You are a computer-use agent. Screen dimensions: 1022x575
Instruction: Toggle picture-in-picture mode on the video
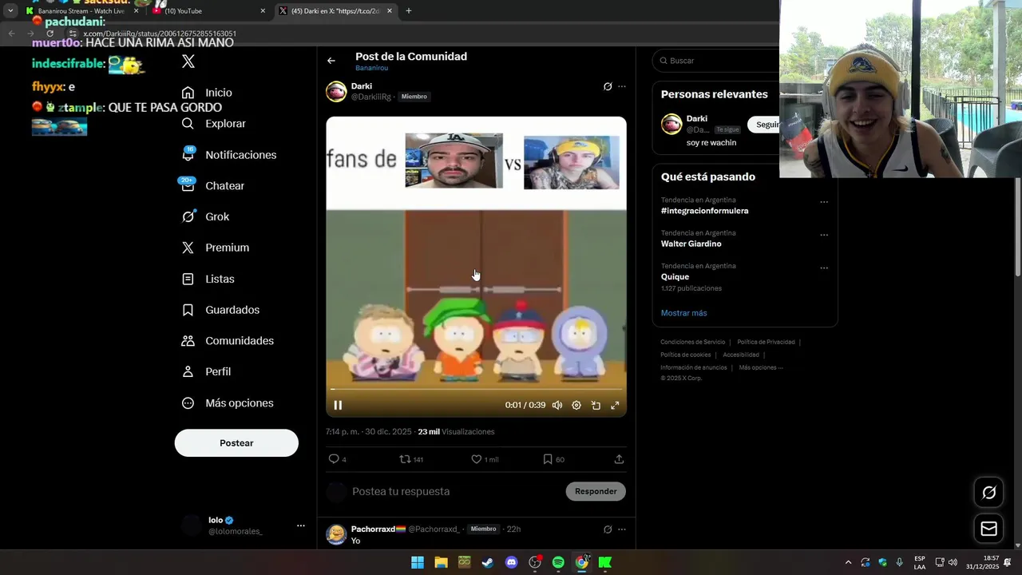tap(596, 406)
